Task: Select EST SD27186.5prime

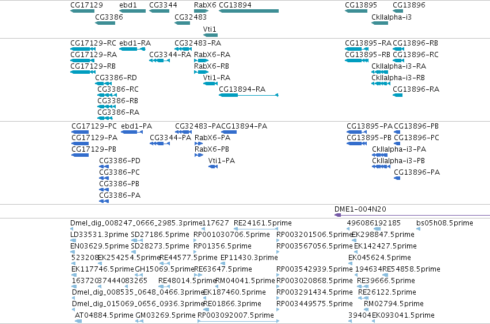Action: coord(137,240)
